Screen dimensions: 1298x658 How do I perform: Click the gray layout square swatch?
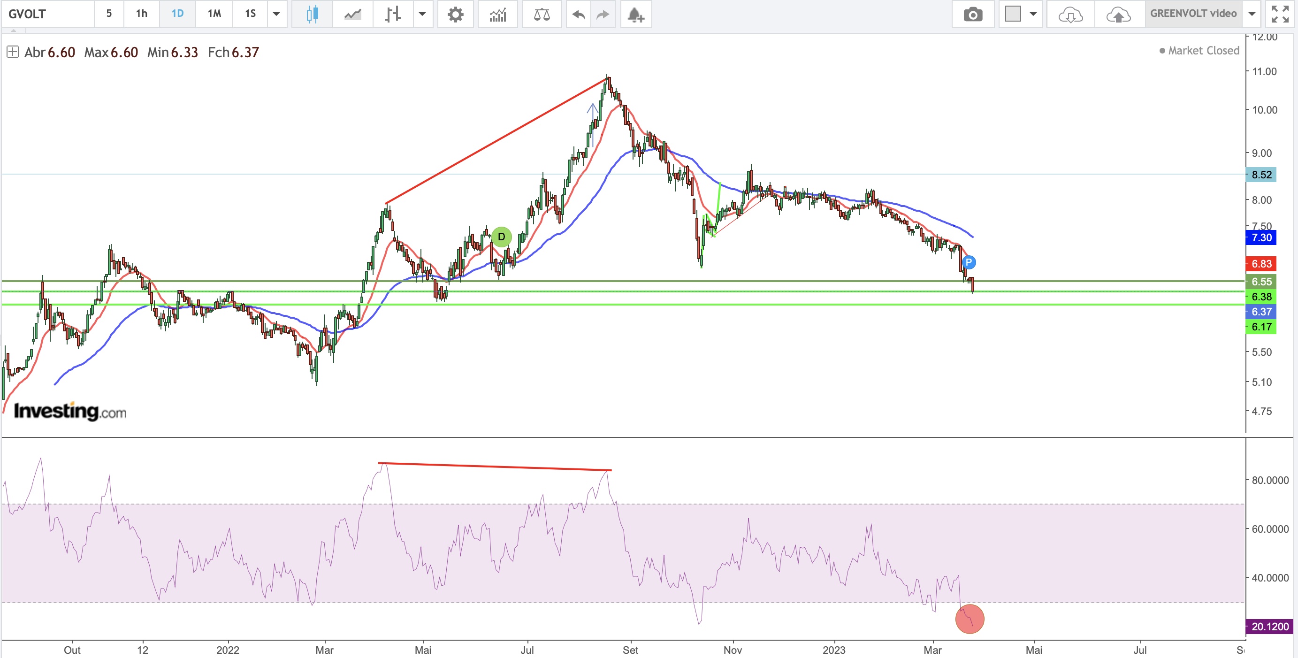(1013, 14)
